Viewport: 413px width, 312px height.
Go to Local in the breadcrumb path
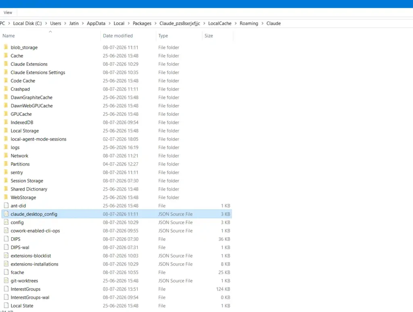(119, 23)
